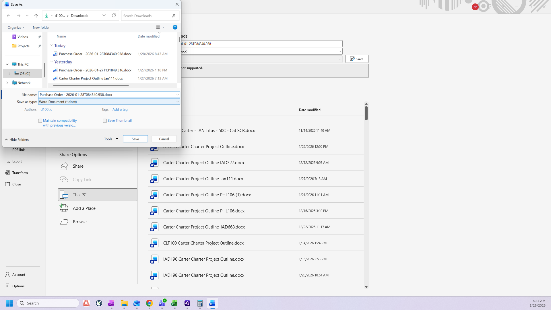This screenshot has width=551, height=310.
Task: Collapse the Today file group
Action: 52,45
